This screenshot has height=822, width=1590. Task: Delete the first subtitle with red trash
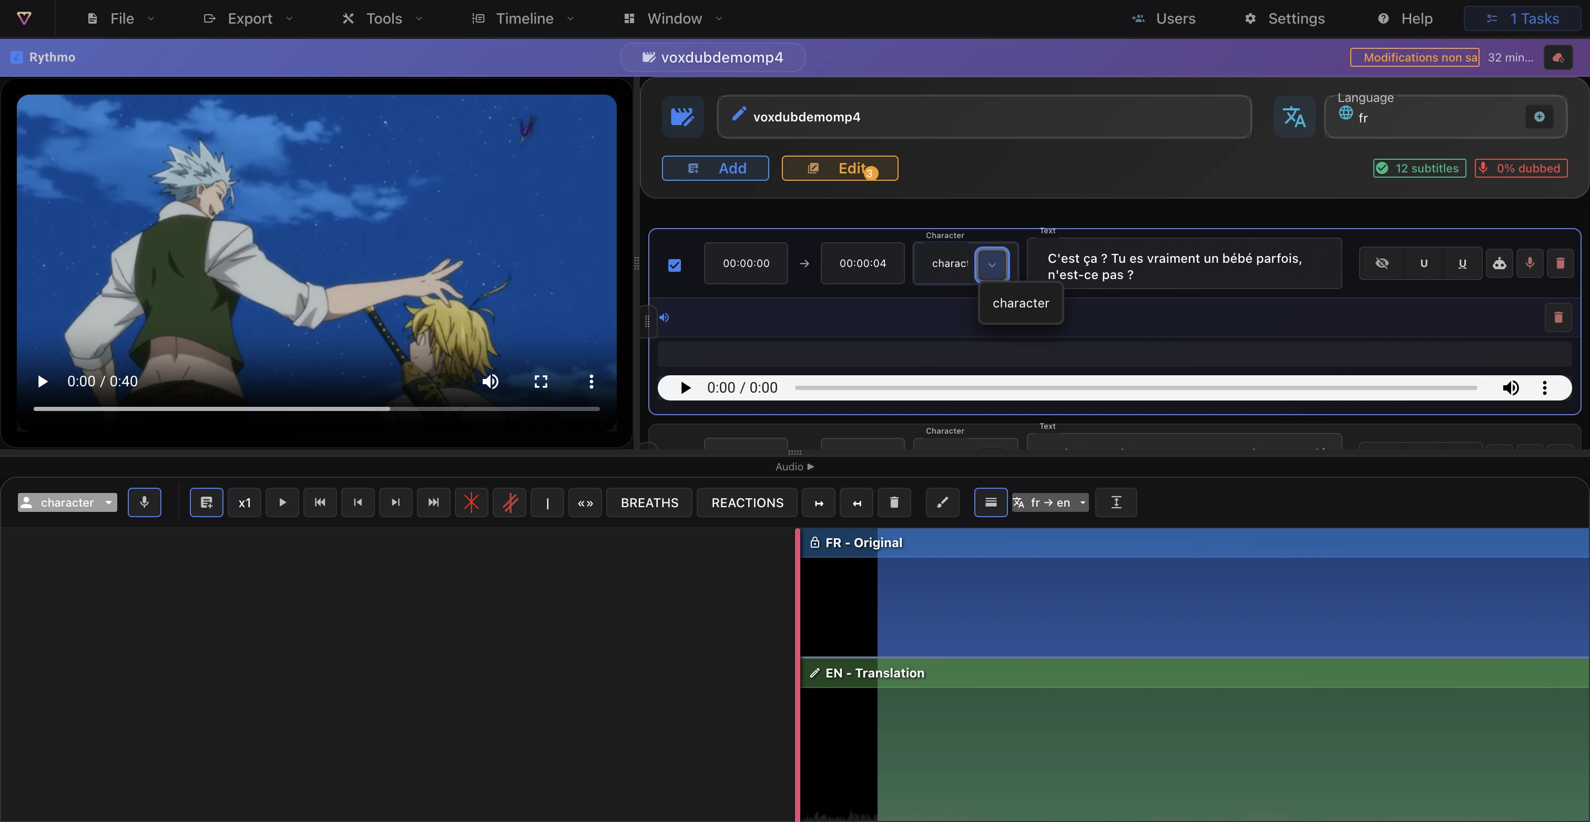tap(1561, 263)
